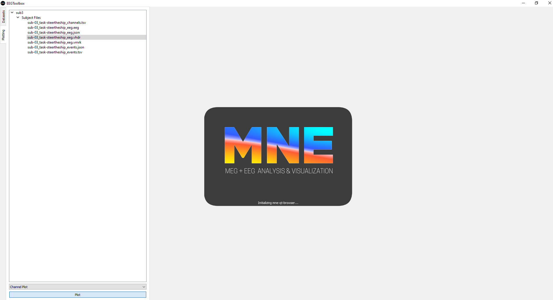Click the Channel Plot combo box field
The height and width of the screenshot is (300, 553).
pos(73,287)
